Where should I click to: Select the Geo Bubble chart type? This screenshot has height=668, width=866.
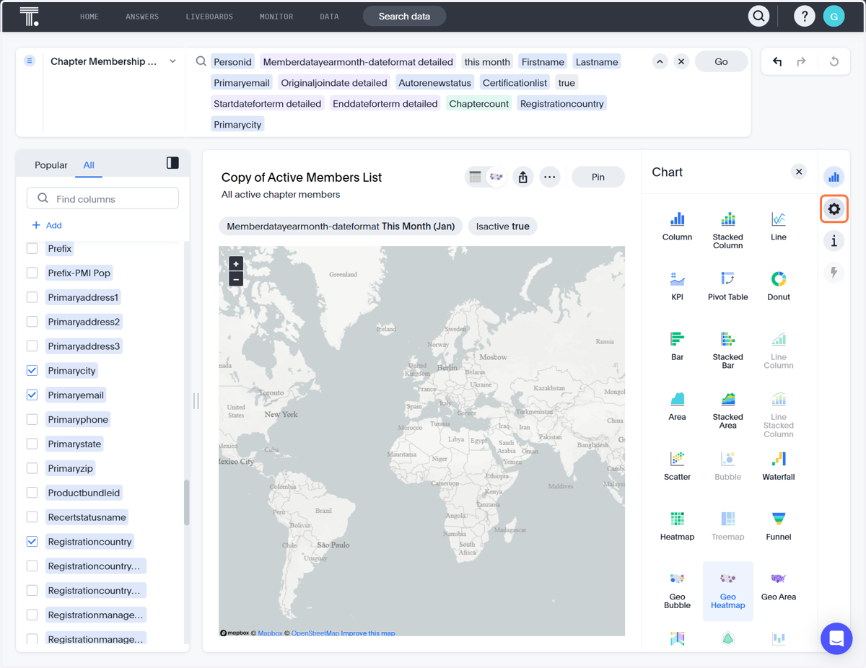(x=677, y=589)
